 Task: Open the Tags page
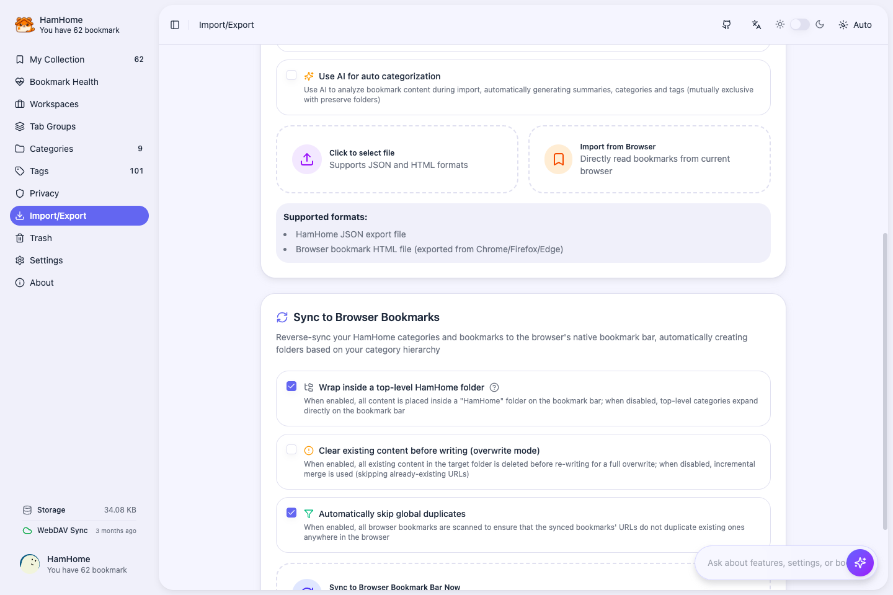pyautogui.click(x=79, y=171)
